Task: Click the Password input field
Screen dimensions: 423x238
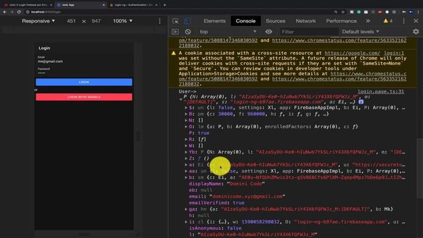Action: tap(84, 73)
